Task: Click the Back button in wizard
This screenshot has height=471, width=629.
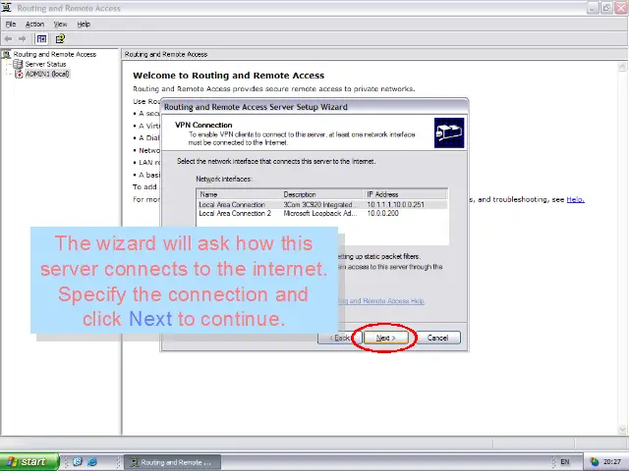Action: (x=339, y=338)
